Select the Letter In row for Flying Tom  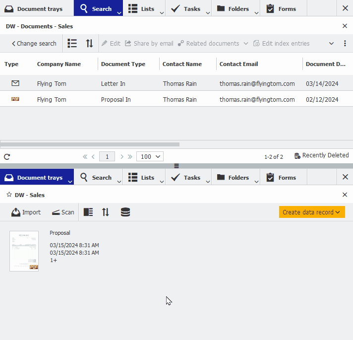(176, 83)
